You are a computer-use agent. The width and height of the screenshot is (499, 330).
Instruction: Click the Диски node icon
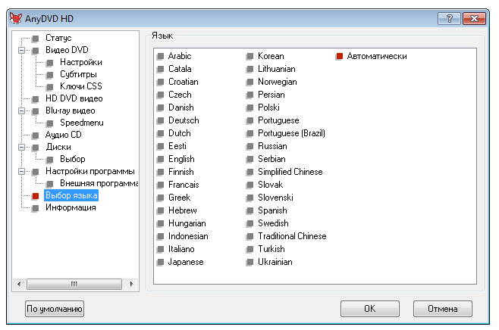coord(36,148)
